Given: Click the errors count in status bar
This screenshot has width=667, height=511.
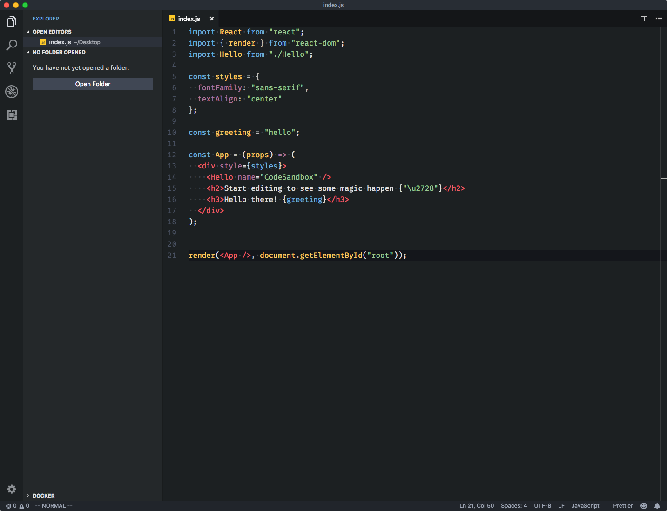Looking at the screenshot, I should pos(11,506).
